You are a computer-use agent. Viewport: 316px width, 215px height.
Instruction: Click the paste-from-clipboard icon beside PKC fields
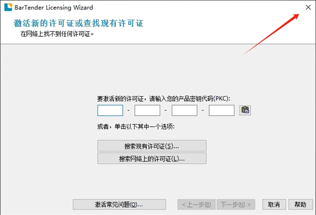pos(245,110)
